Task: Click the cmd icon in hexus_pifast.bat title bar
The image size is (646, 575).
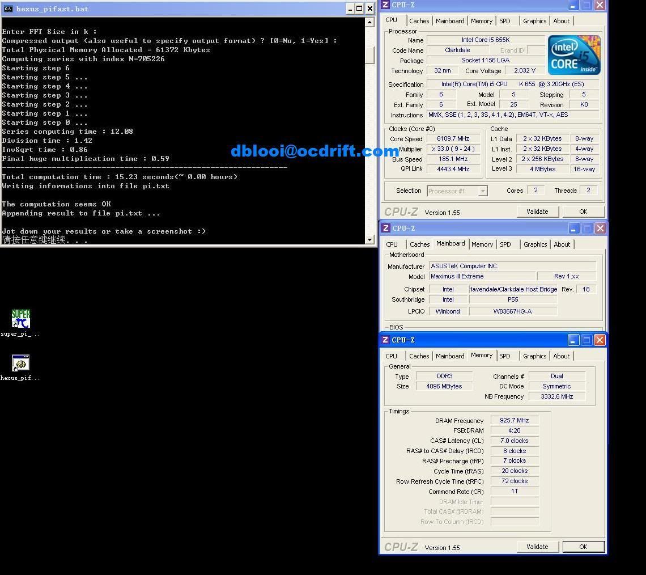Action: (x=8, y=9)
